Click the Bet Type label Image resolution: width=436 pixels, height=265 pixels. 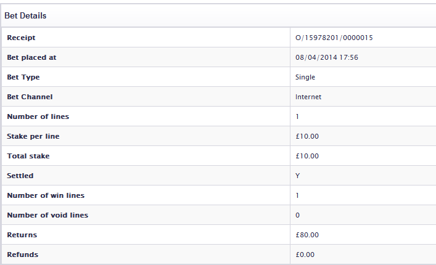click(23, 77)
